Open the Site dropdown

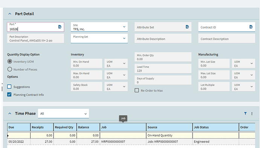pyautogui.click(x=99, y=27)
